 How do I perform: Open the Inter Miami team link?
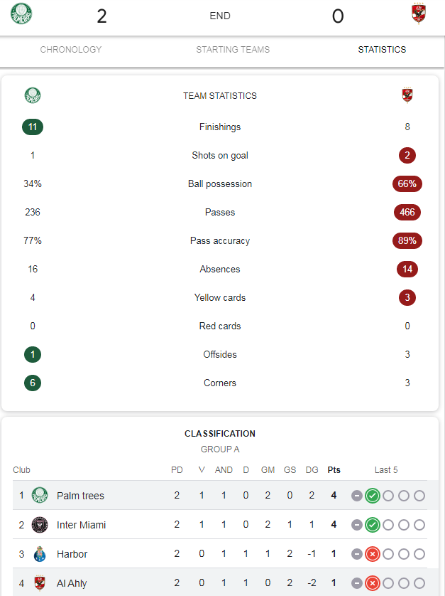point(81,525)
